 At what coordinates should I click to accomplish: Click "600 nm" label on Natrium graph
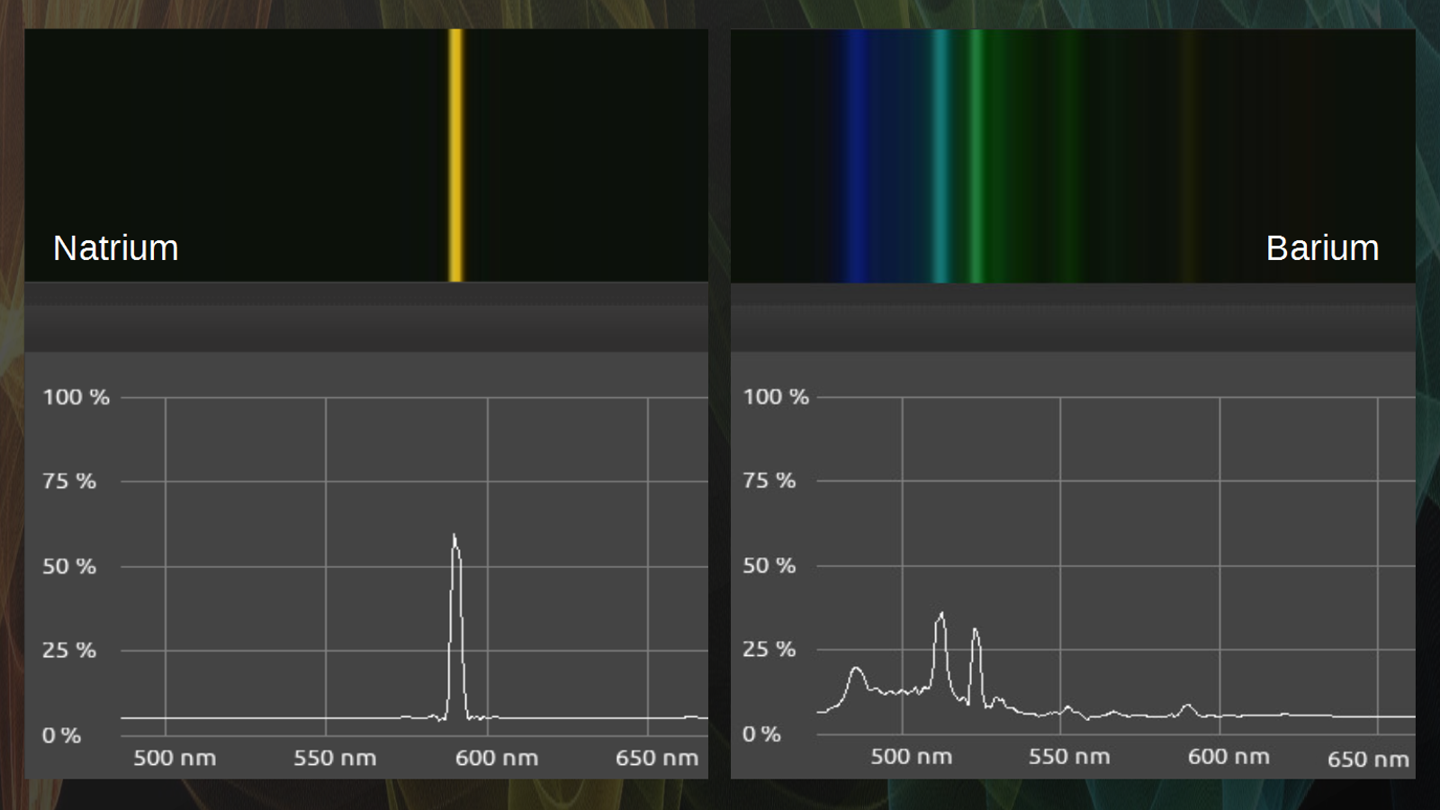coord(497,758)
